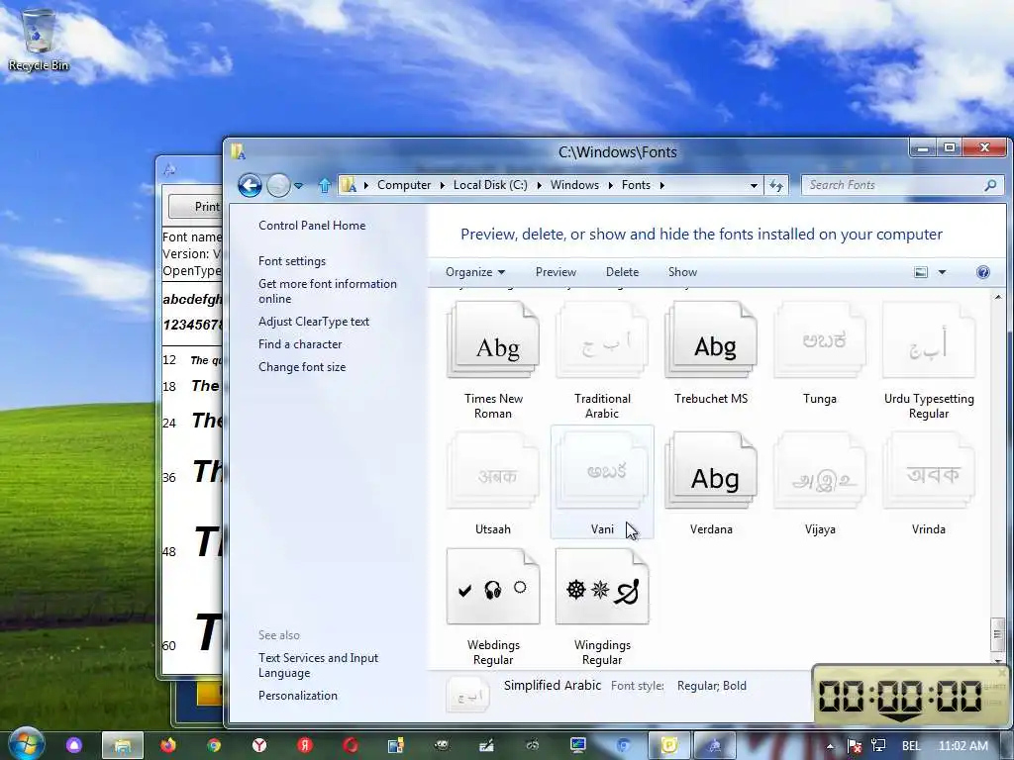
Task: Open the Help question mark icon
Action: 983,272
